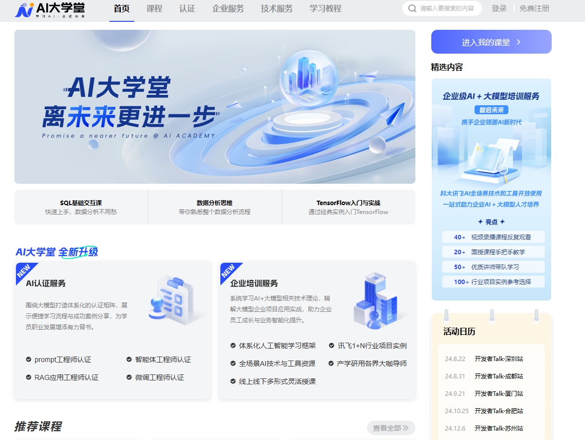Viewport: 585px width, 440px height.
Task: Click the search input field
Action: (x=447, y=8)
